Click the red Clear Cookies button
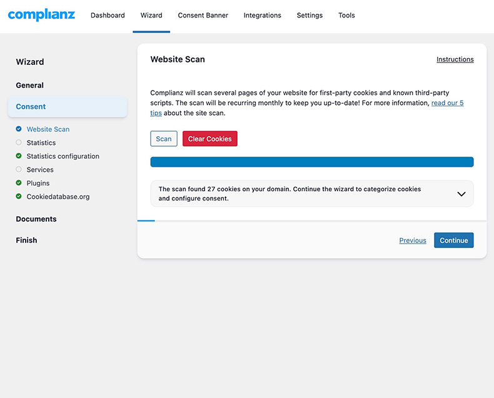The height and width of the screenshot is (398, 494). point(210,139)
